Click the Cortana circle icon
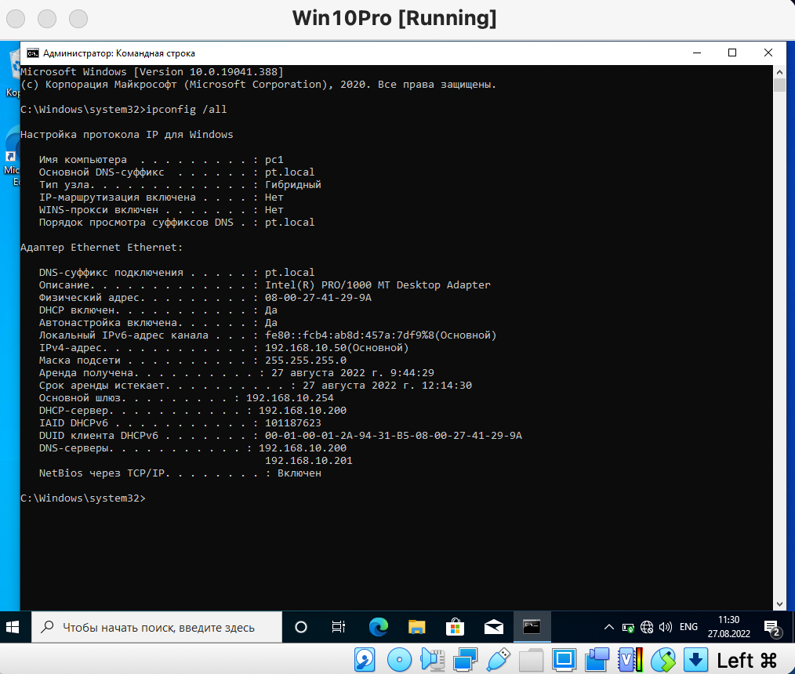 pos(300,628)
